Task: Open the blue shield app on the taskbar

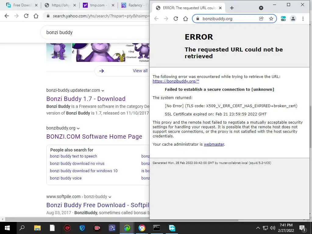Action: pyautogui.click(x=82, y=228)
